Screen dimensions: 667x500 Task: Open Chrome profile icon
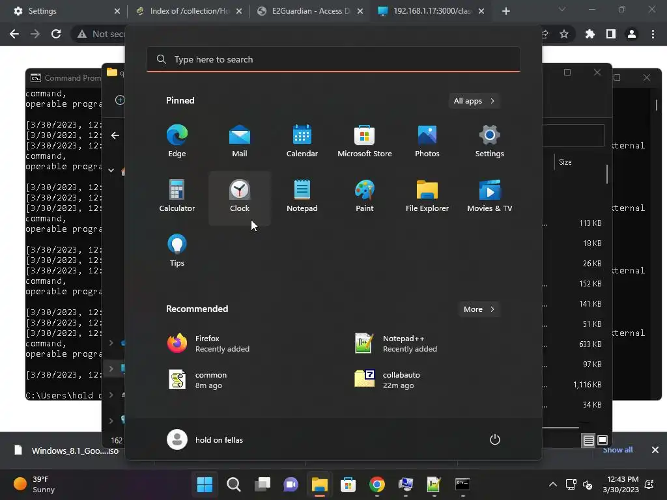click(632, 34)
